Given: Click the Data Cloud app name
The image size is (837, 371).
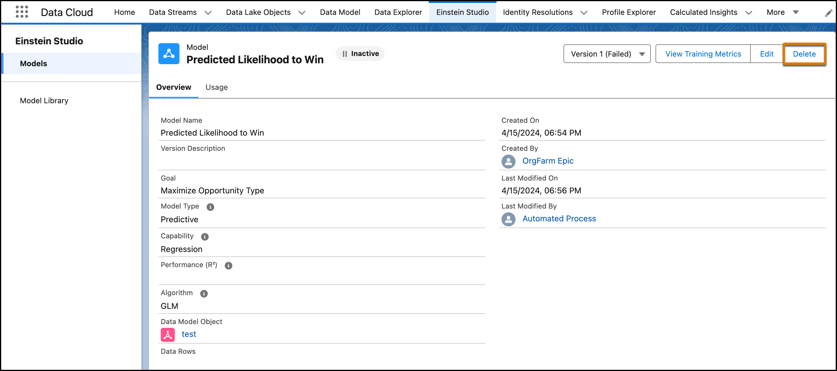Looking at the screenshot, I should tap(67, 12).
